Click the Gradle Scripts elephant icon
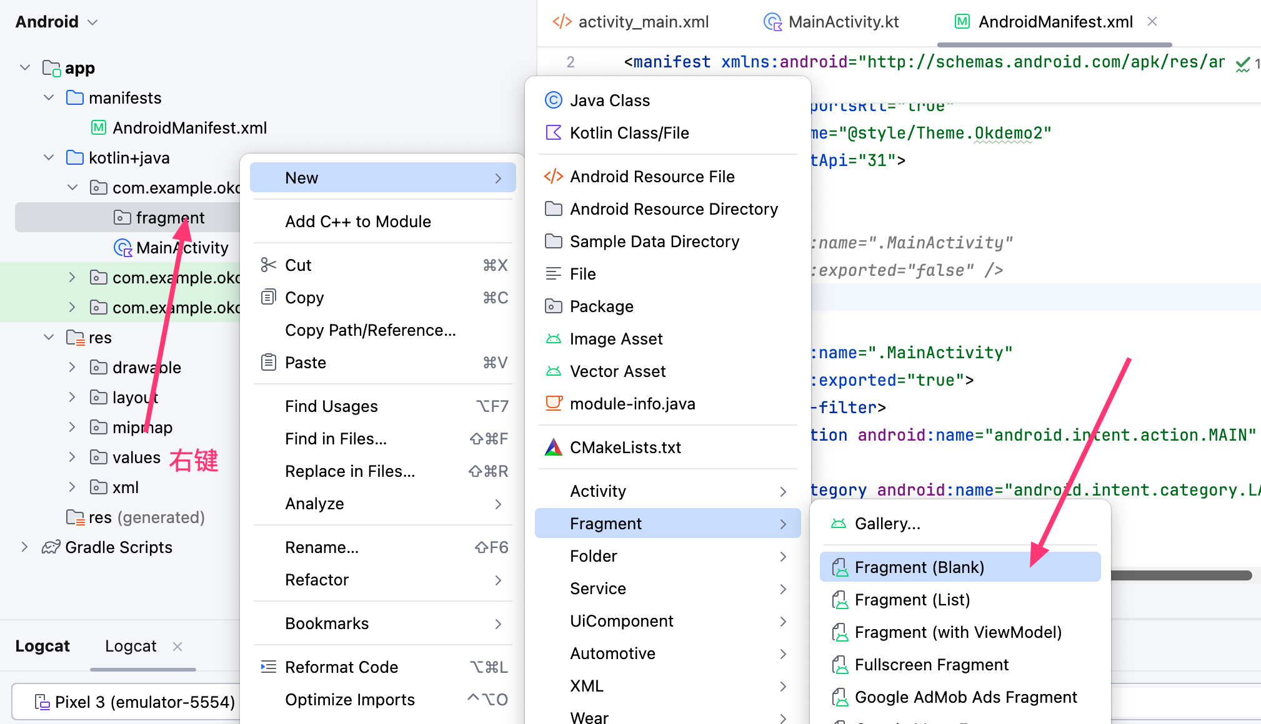Viewport: 1261px width, 724px height. pos(51,547)
